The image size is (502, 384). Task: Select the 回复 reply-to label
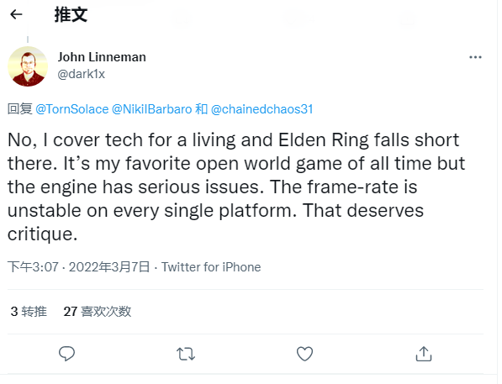click(x=20, y=109)
